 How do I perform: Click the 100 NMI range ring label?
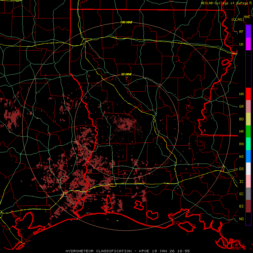126,22
